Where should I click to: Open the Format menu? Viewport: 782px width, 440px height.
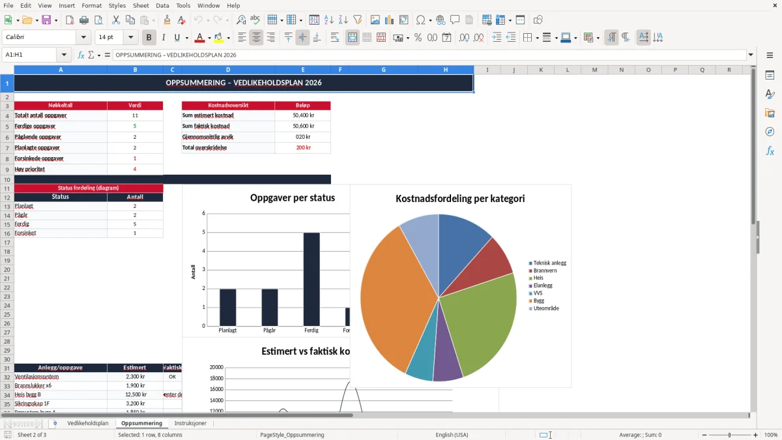[92, 5]
